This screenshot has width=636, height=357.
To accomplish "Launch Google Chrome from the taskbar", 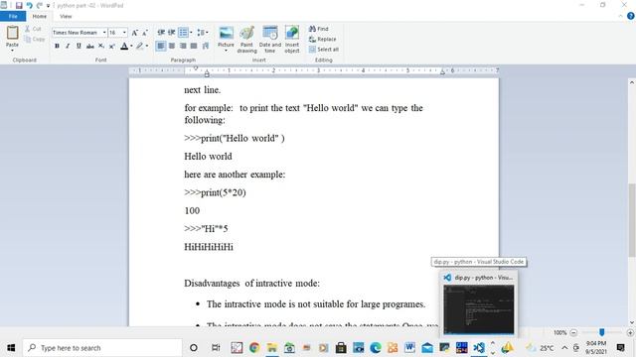I will point(254,348).
